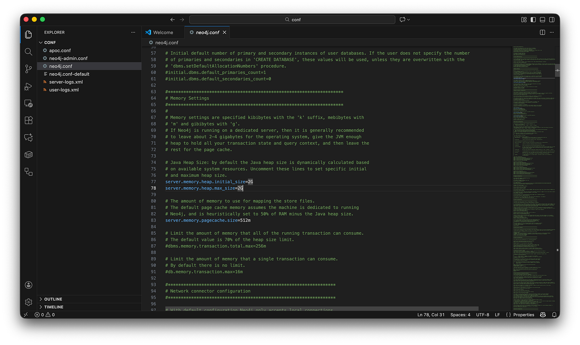Toggle the primary sidebar visibility
Viewport: 580px width, 345px height.
tap(533, 19)
